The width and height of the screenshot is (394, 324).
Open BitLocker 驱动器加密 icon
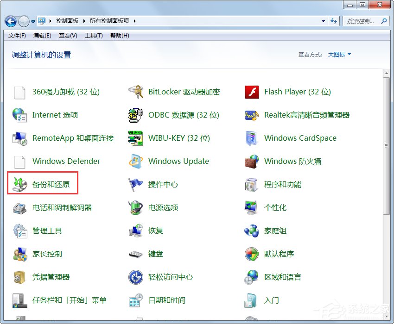(136, 92)
